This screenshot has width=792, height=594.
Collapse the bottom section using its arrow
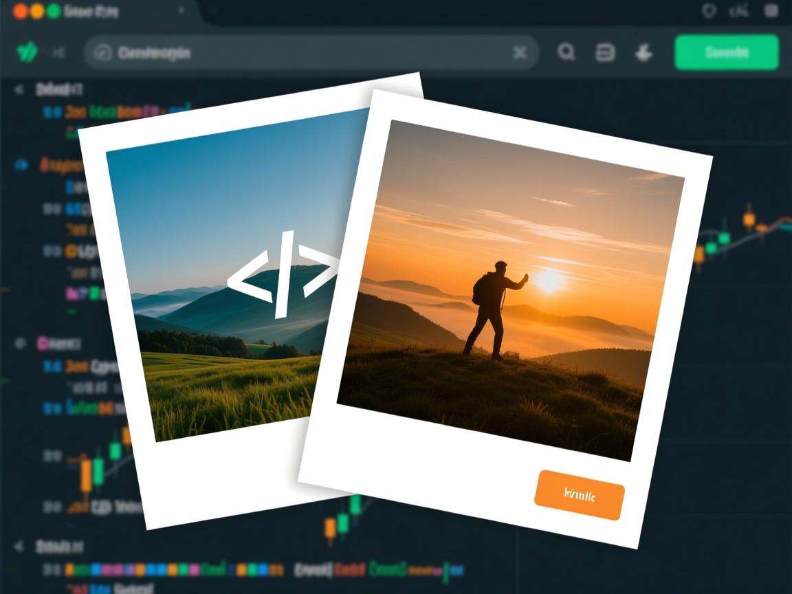20,547
